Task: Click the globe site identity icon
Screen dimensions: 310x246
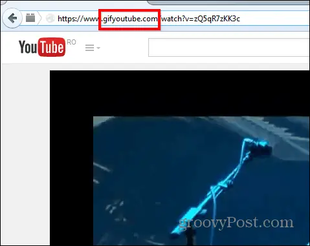Action: click(x=50, y=18)
